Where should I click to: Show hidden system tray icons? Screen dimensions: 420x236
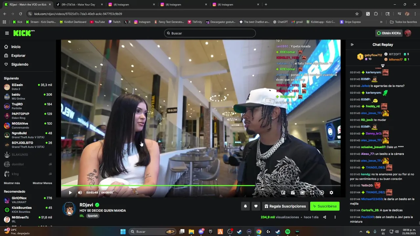[361, 232]
